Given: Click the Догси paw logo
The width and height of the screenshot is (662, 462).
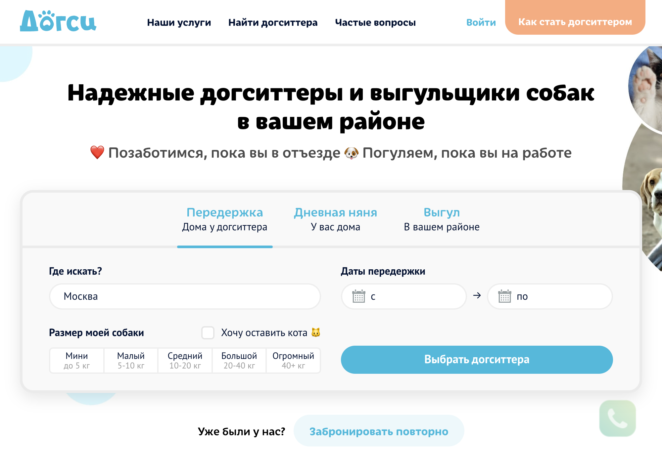Looking at the screenshot, I should pyautogui.click(x=58, y=21).
